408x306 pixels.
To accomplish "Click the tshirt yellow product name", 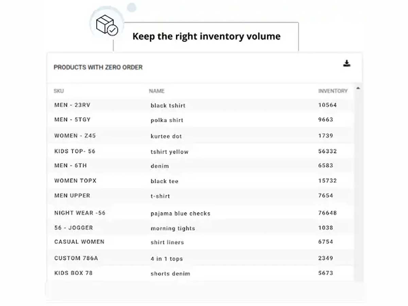I will pos(169,152).
